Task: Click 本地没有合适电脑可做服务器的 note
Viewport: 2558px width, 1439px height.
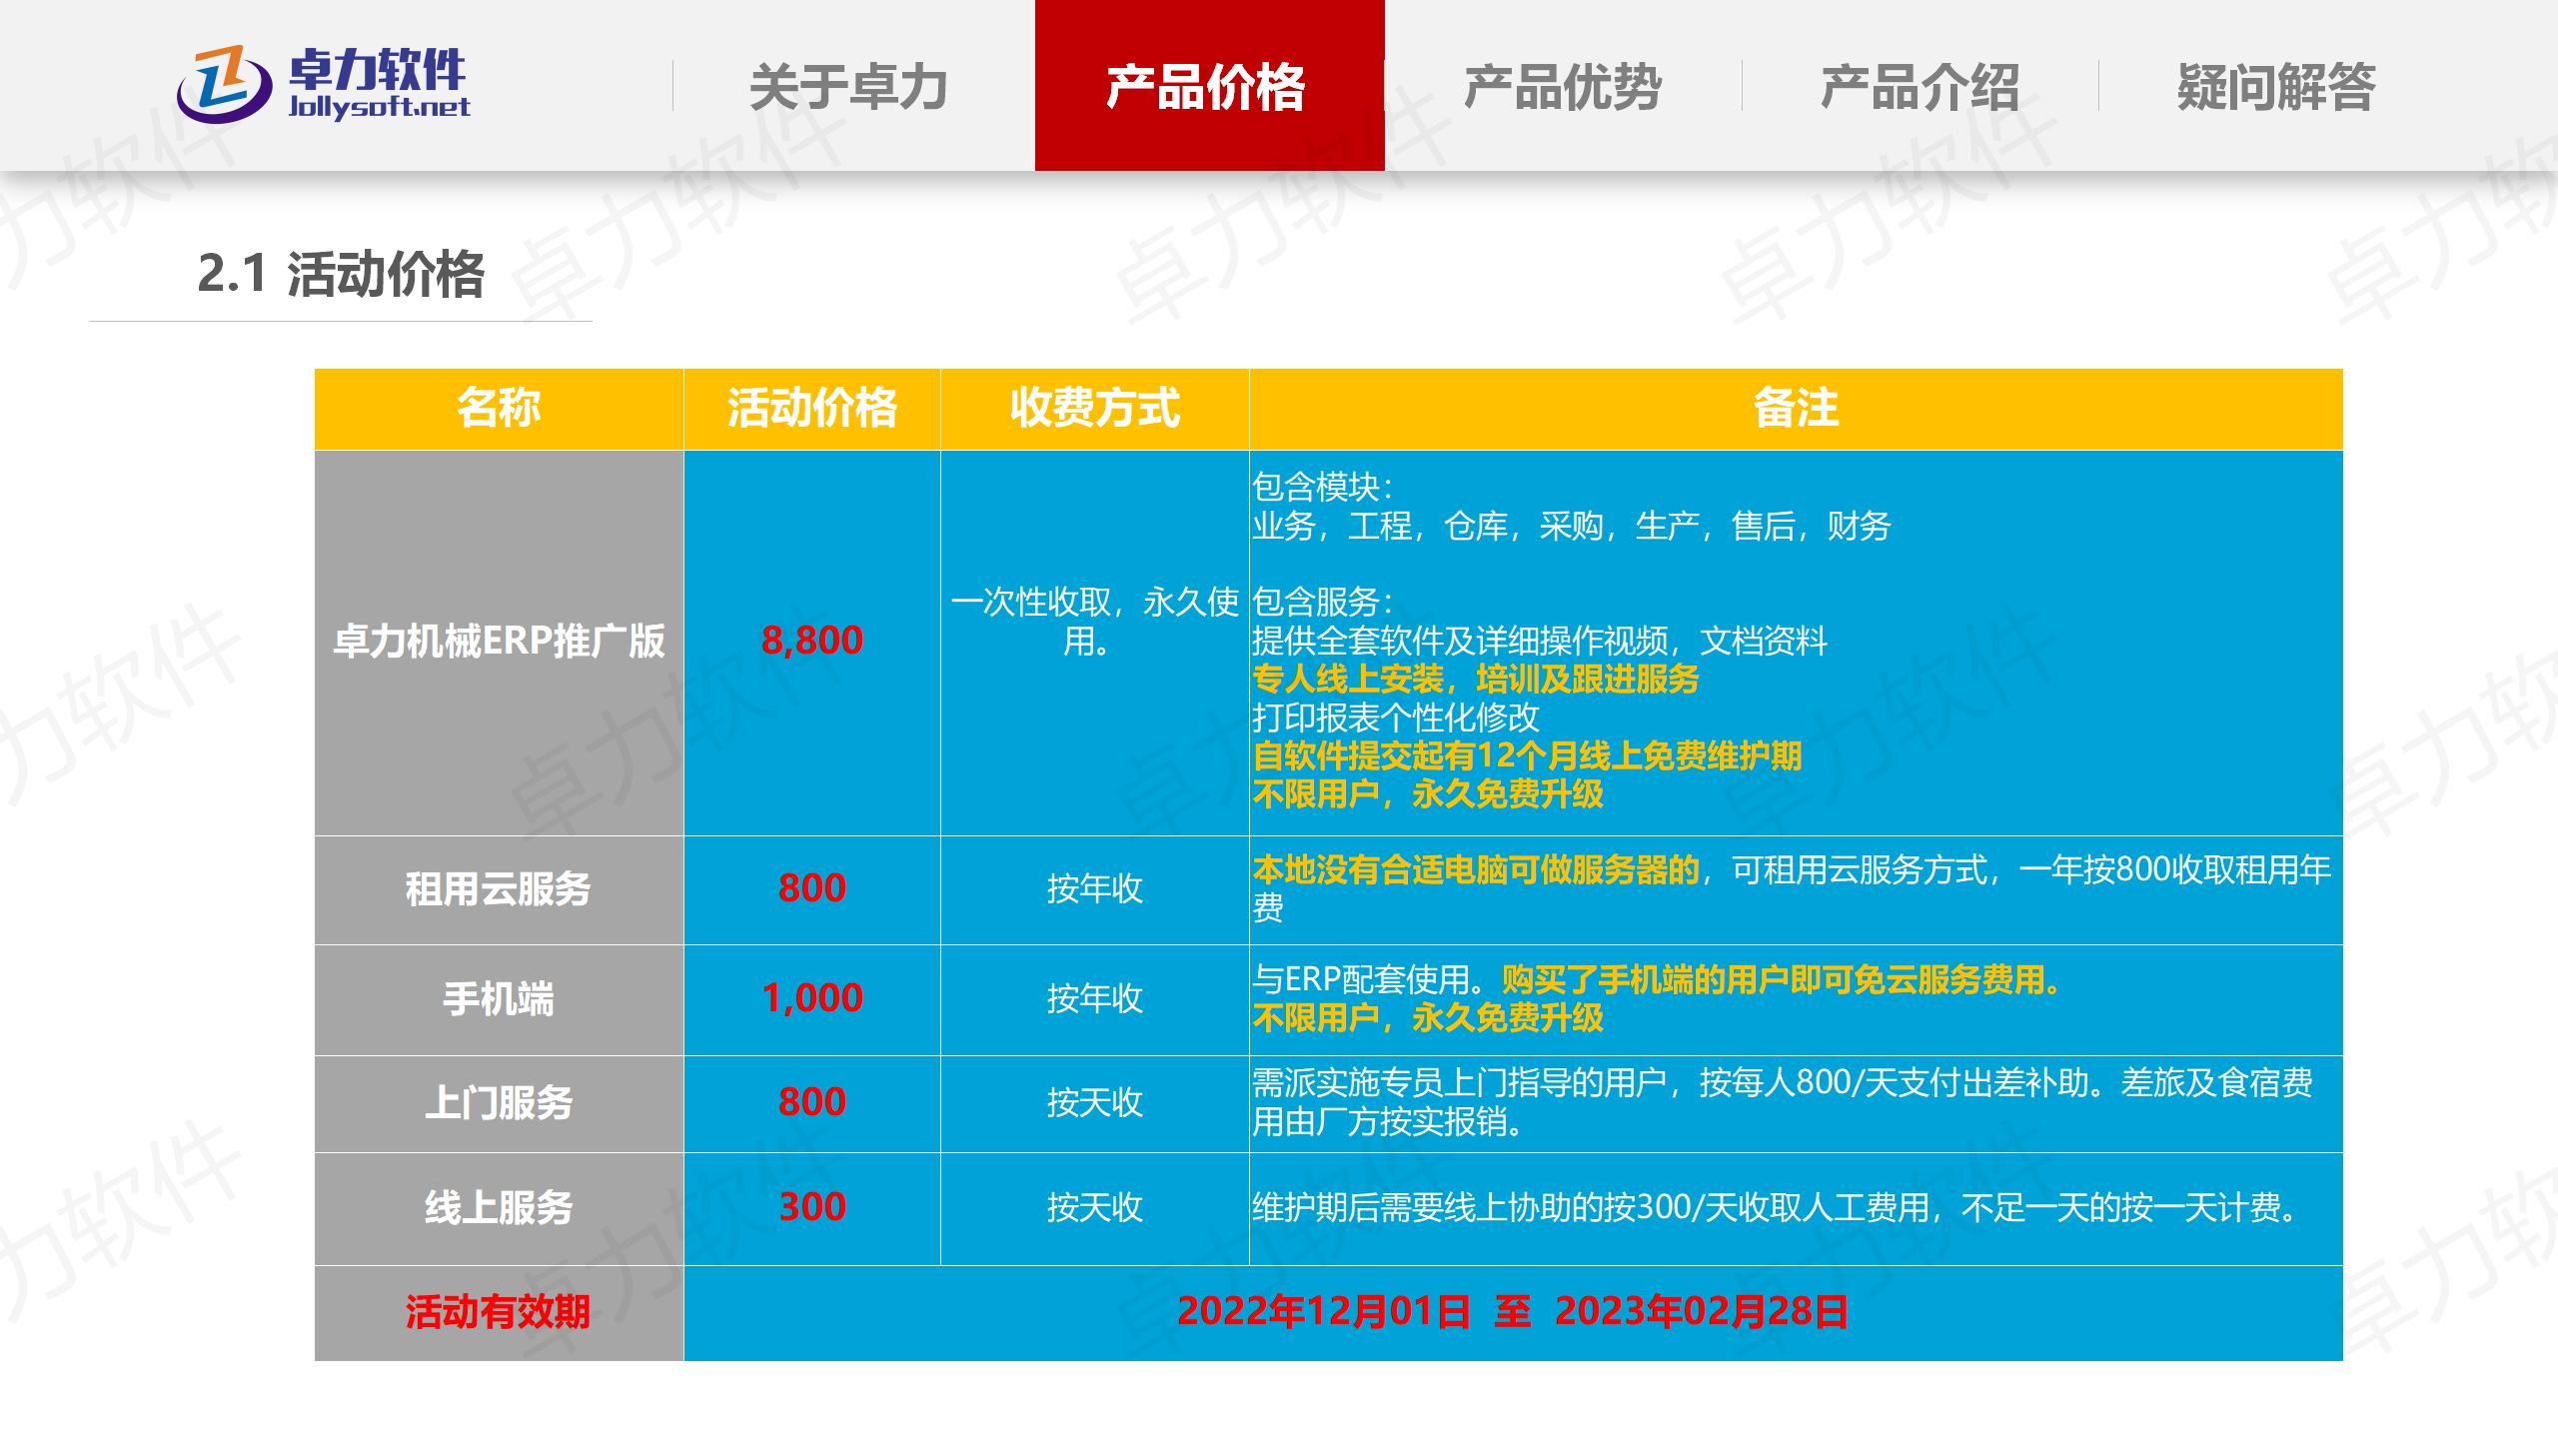Action: 1476,870
